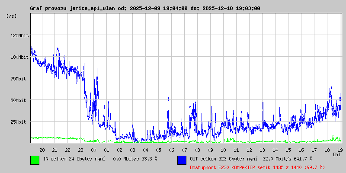Click x-axis hour label 19
The width and height of the screenshot is (346, 173).
pyautogui.click(x=340, y=150)
